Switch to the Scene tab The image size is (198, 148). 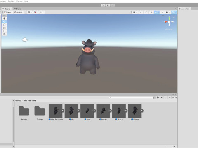tap(7, 9)
